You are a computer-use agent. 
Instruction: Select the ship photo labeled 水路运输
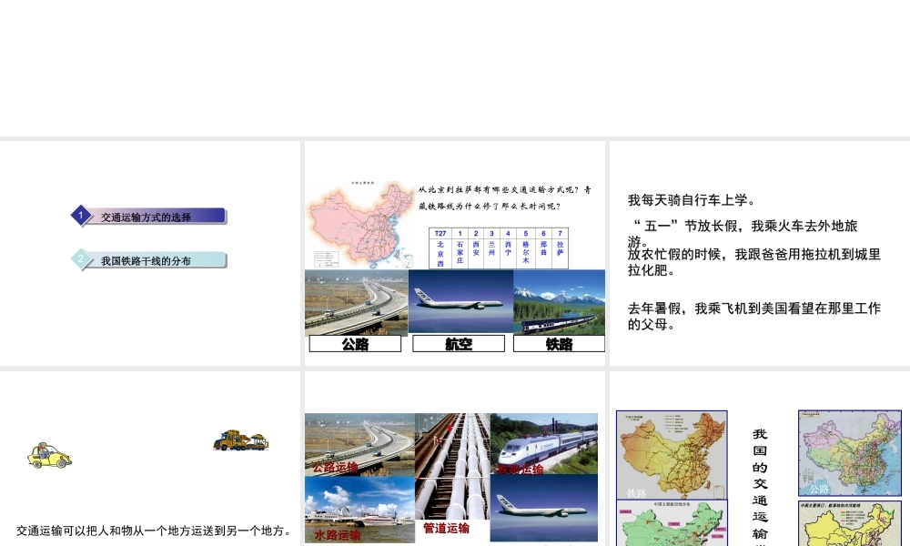coord(359,510)
